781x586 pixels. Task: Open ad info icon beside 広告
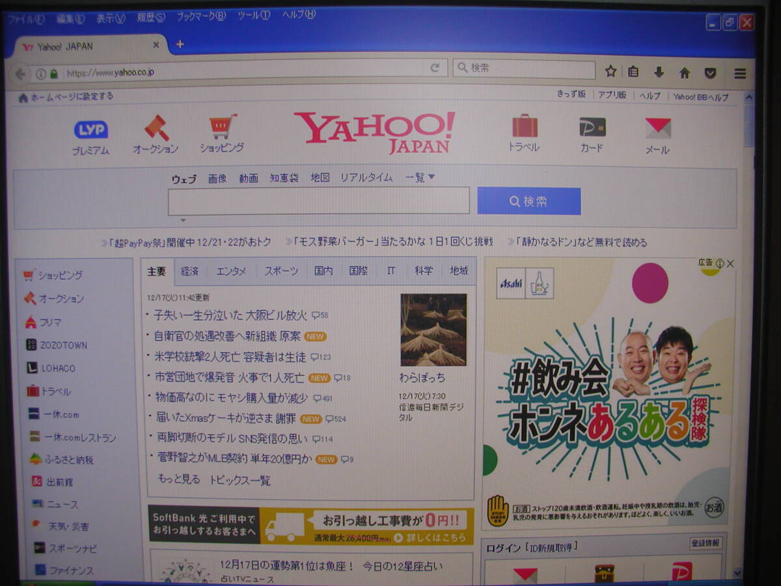[x=720, y=263]
